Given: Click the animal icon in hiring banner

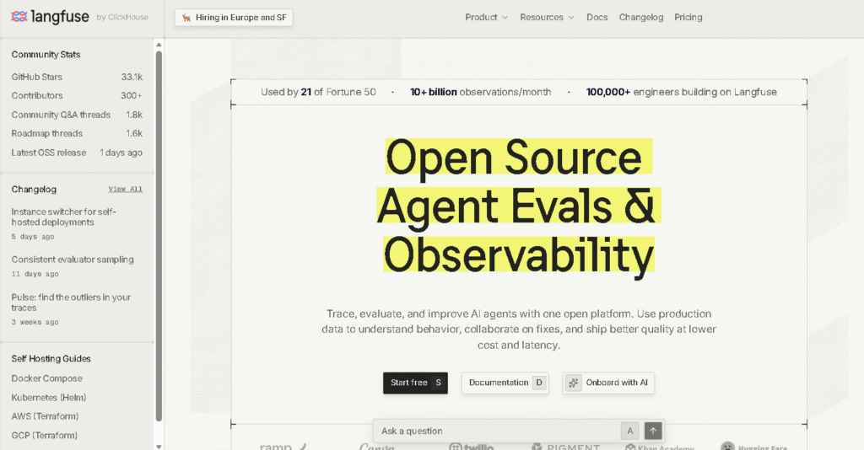Looking at the screenshot, I should [x=186, y=18].
